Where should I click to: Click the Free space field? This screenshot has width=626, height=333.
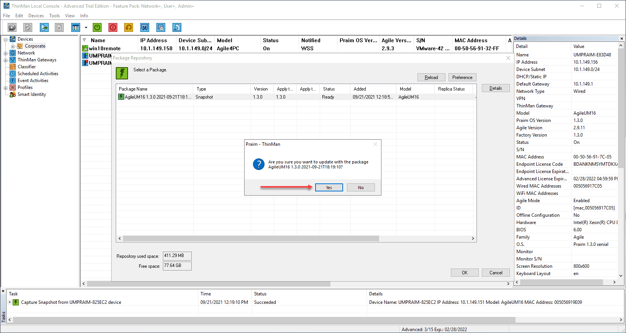[x=177, y=266]
